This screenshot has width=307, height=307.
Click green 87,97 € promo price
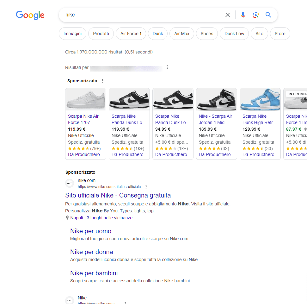pos(293,129)
